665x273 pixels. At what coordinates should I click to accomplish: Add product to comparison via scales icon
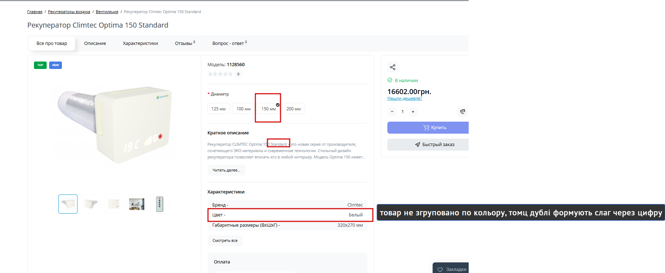click(462, 111)
